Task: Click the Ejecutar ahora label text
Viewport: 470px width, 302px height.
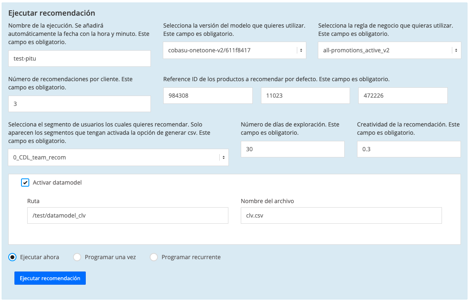Action: click(x=40, y=257)
